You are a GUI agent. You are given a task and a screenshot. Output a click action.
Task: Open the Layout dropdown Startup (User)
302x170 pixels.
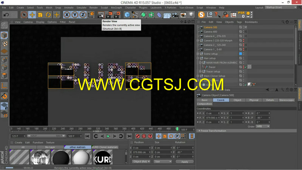click(281, 8)
